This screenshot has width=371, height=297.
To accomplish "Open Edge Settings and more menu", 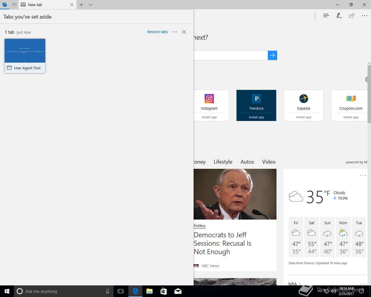I will (x=365, y=16).
